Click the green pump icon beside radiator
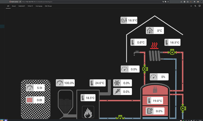The width and height of the screenshot is (203, 121). pyautogui.click(x=172, y=52)
